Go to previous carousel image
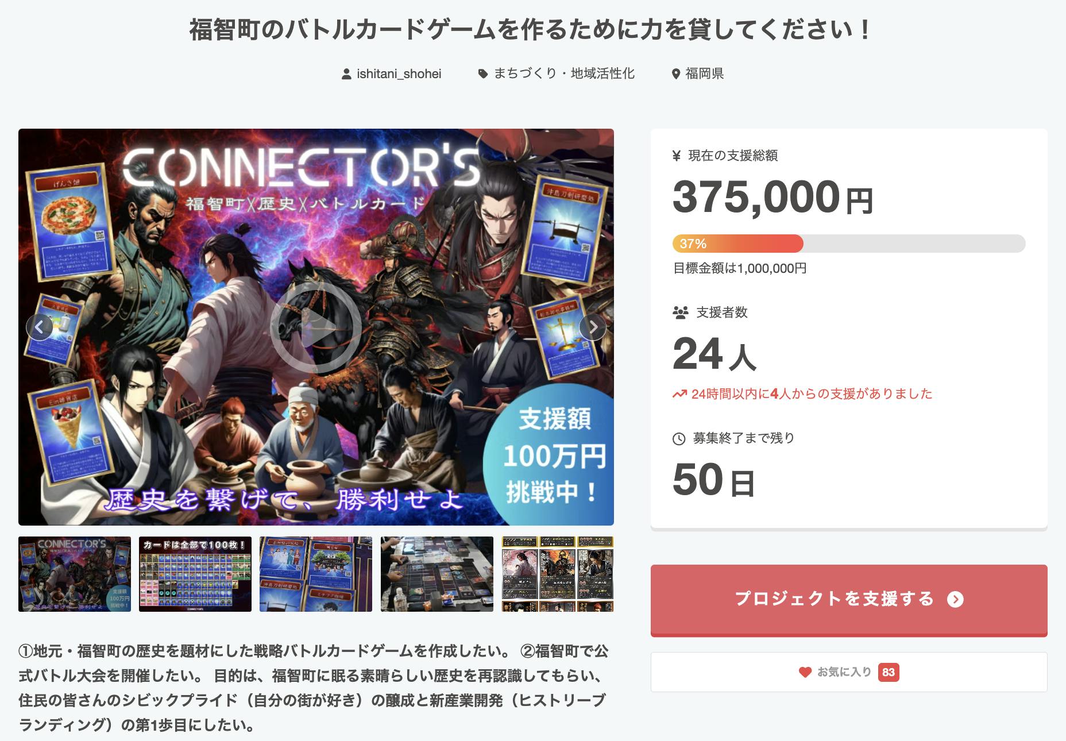Viewport: 1066px width, 741px height. click(x=40, y=327)
